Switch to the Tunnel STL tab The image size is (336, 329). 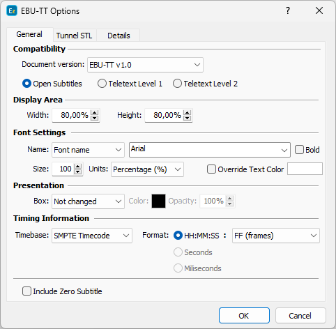[x=75, y=36]
